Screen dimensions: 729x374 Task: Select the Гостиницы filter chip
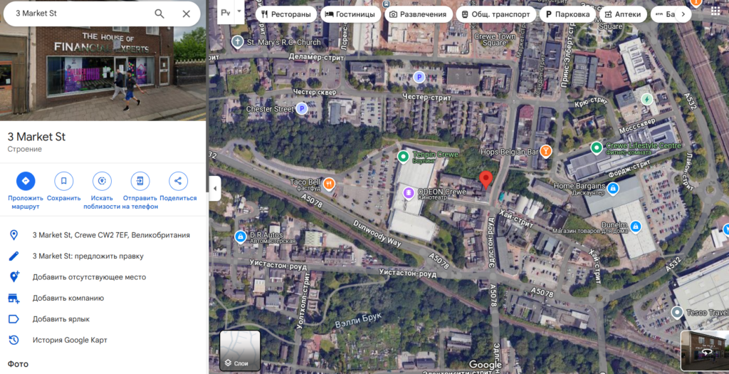[x=350, y=14]
